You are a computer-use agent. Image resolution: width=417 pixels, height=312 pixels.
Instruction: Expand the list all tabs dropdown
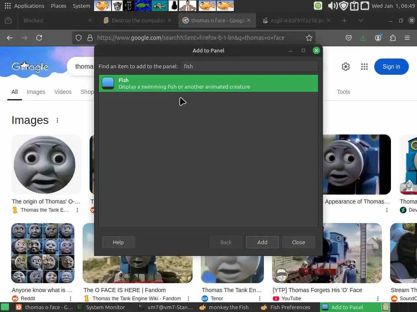(x=361, y=20)
